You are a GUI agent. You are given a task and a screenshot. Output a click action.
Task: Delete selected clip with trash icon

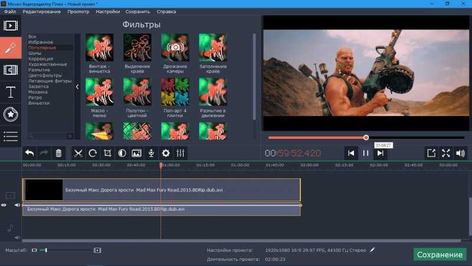click(58, 153)
